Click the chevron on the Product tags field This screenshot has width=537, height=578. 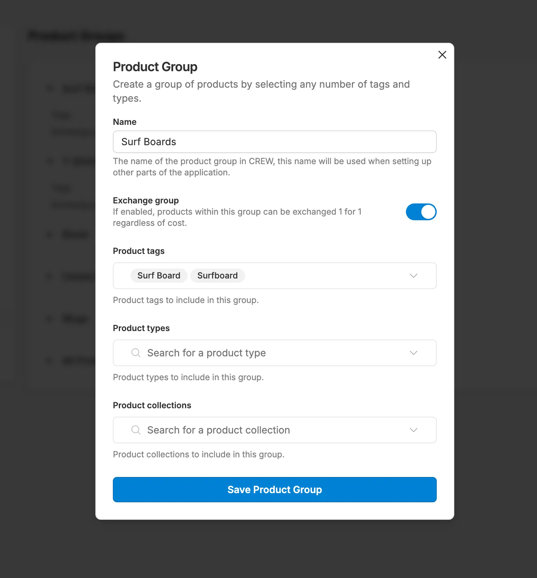click(414, 276)
